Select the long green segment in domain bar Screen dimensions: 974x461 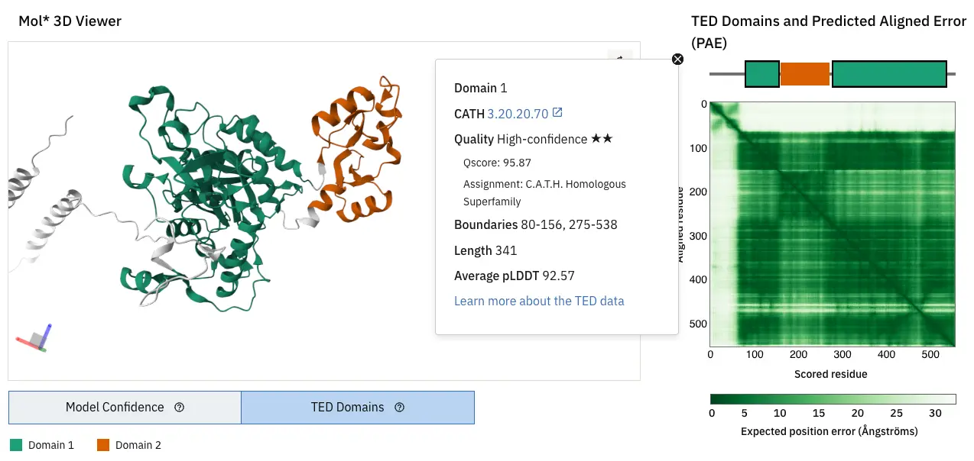pyautogui.click(x=889, y=74)
